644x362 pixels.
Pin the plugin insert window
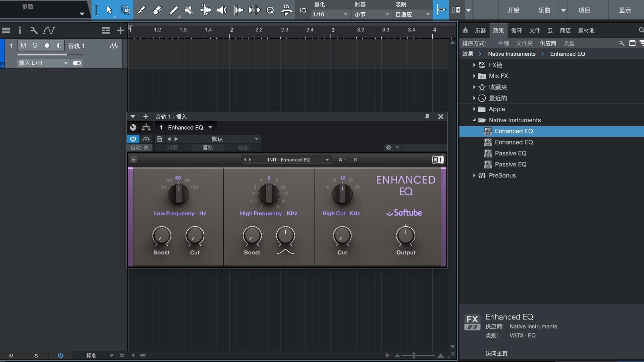click(427, 117)
